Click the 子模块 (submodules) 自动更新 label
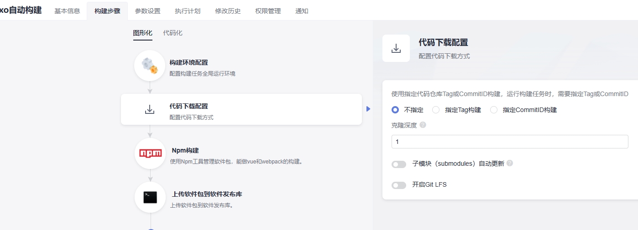Viewport: 638px width, 230px height. tap(458, 164)
